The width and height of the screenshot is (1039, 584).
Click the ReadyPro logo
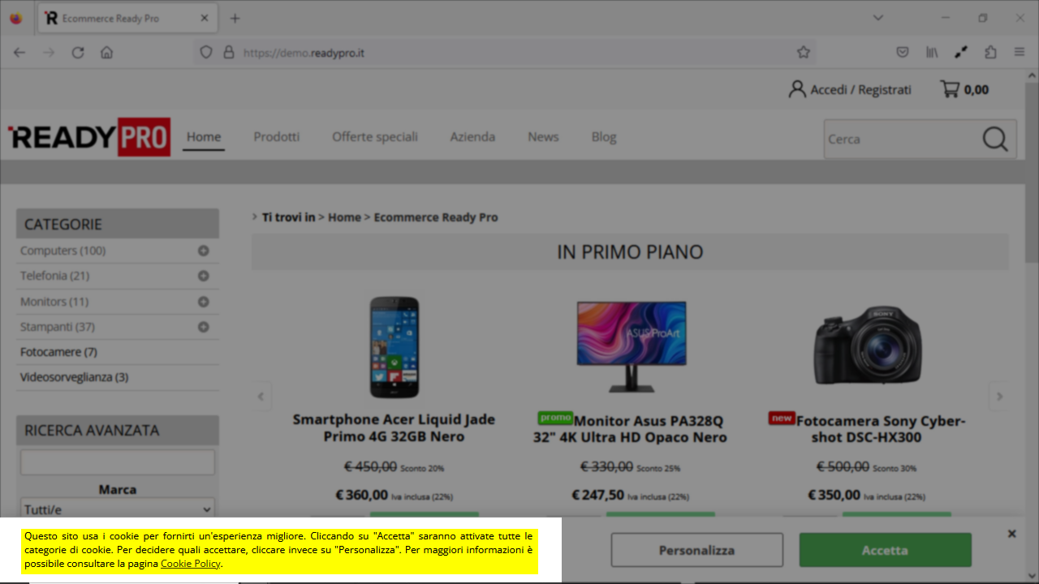(x=89, y=137)
